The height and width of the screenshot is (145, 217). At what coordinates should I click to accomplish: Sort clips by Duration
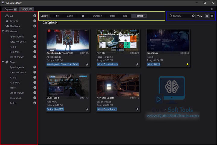coord(97,16)
